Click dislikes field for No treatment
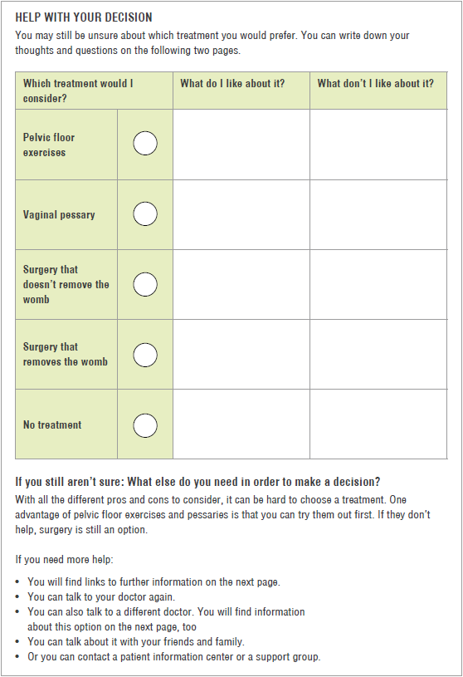The image size is (463, 677). pyautogui.click(x=378, y=424)
